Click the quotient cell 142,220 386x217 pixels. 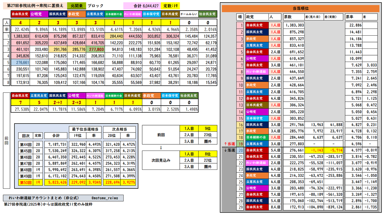click(114, 43)
